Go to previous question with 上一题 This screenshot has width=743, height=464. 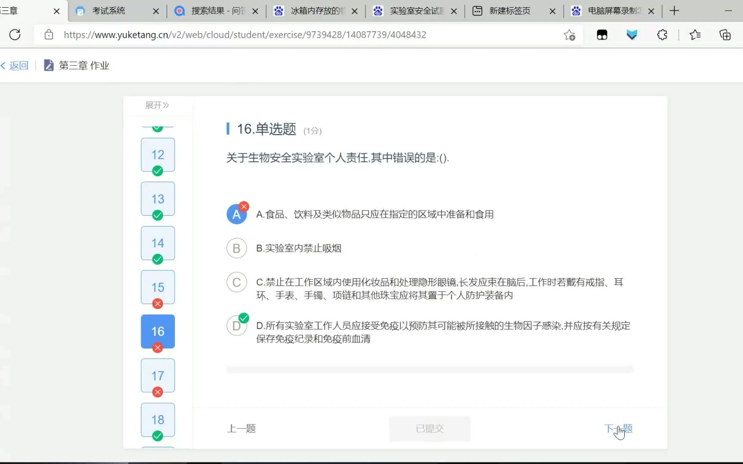pyautogui.click(x=241, y=428)
